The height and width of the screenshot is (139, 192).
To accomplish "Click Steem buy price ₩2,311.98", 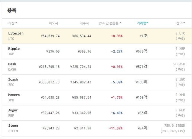I will click(x=82, y=128).
